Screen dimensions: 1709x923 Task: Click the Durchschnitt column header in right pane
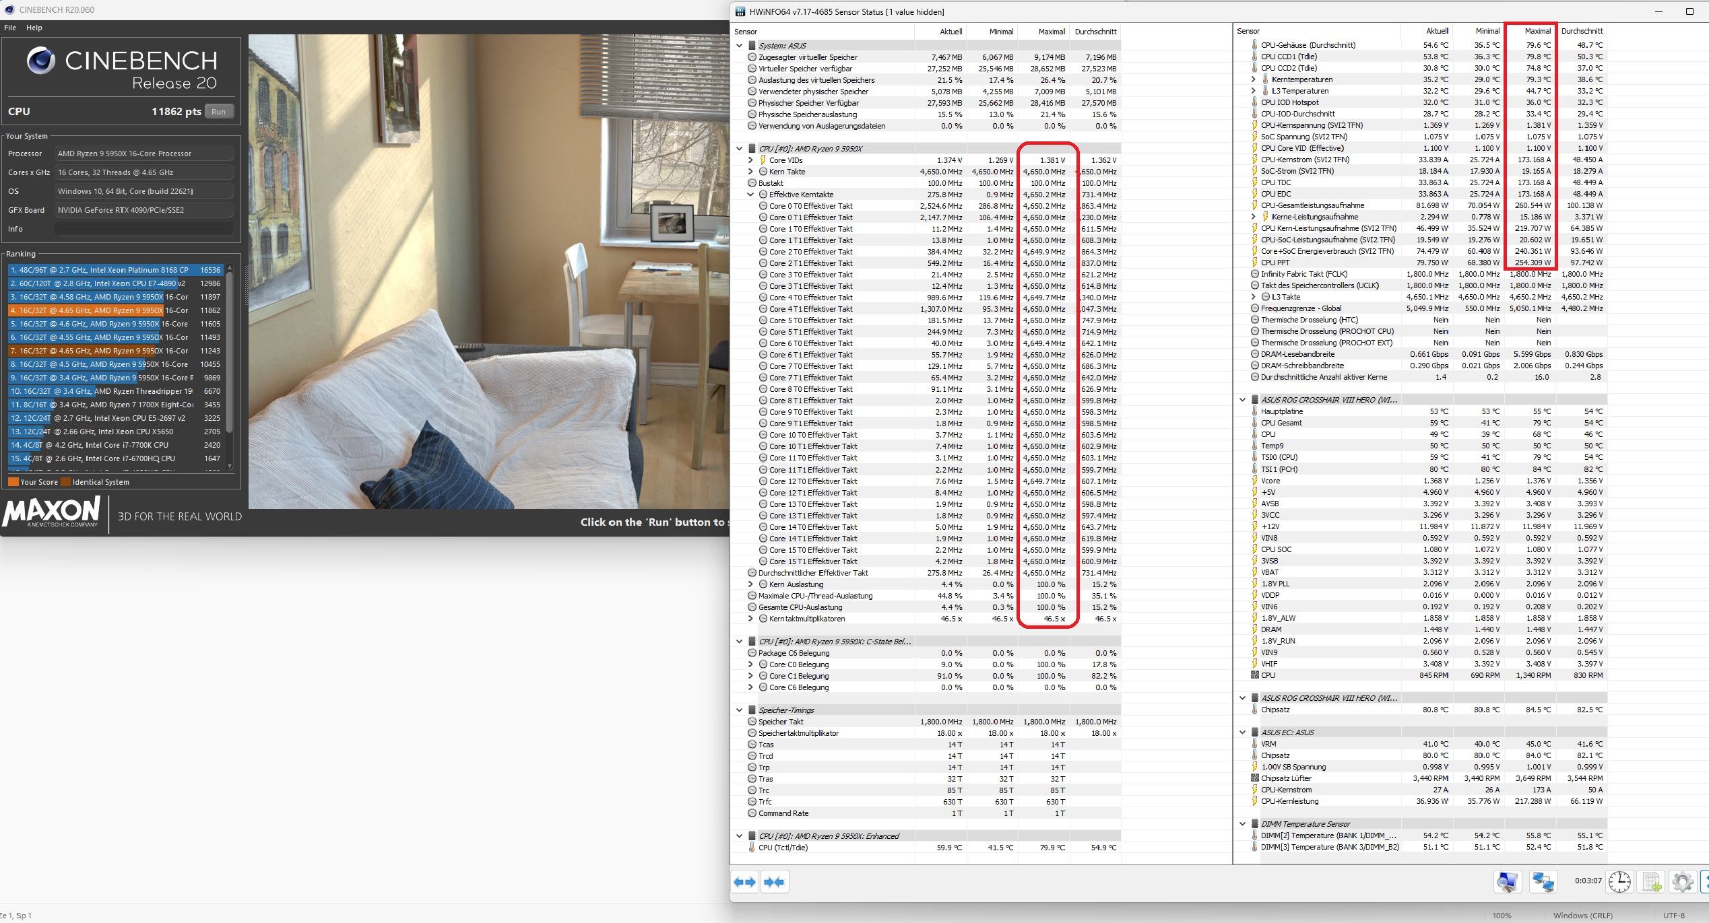(x=1581, y=31)
